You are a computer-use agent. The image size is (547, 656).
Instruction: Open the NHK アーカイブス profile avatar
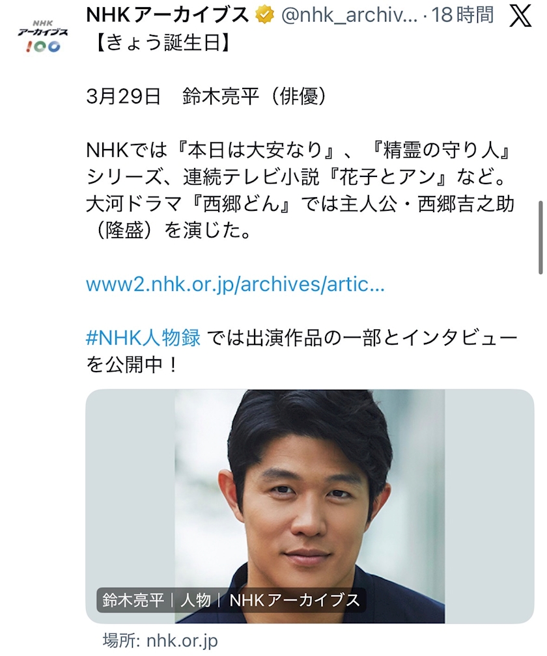pyautogui.click(x=43, y=36)
